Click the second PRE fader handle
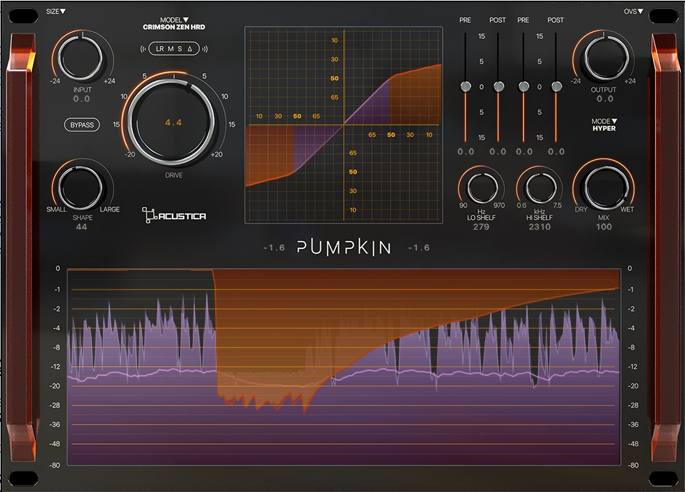This screenshot has width=685, height=492. tap(523, 86)
